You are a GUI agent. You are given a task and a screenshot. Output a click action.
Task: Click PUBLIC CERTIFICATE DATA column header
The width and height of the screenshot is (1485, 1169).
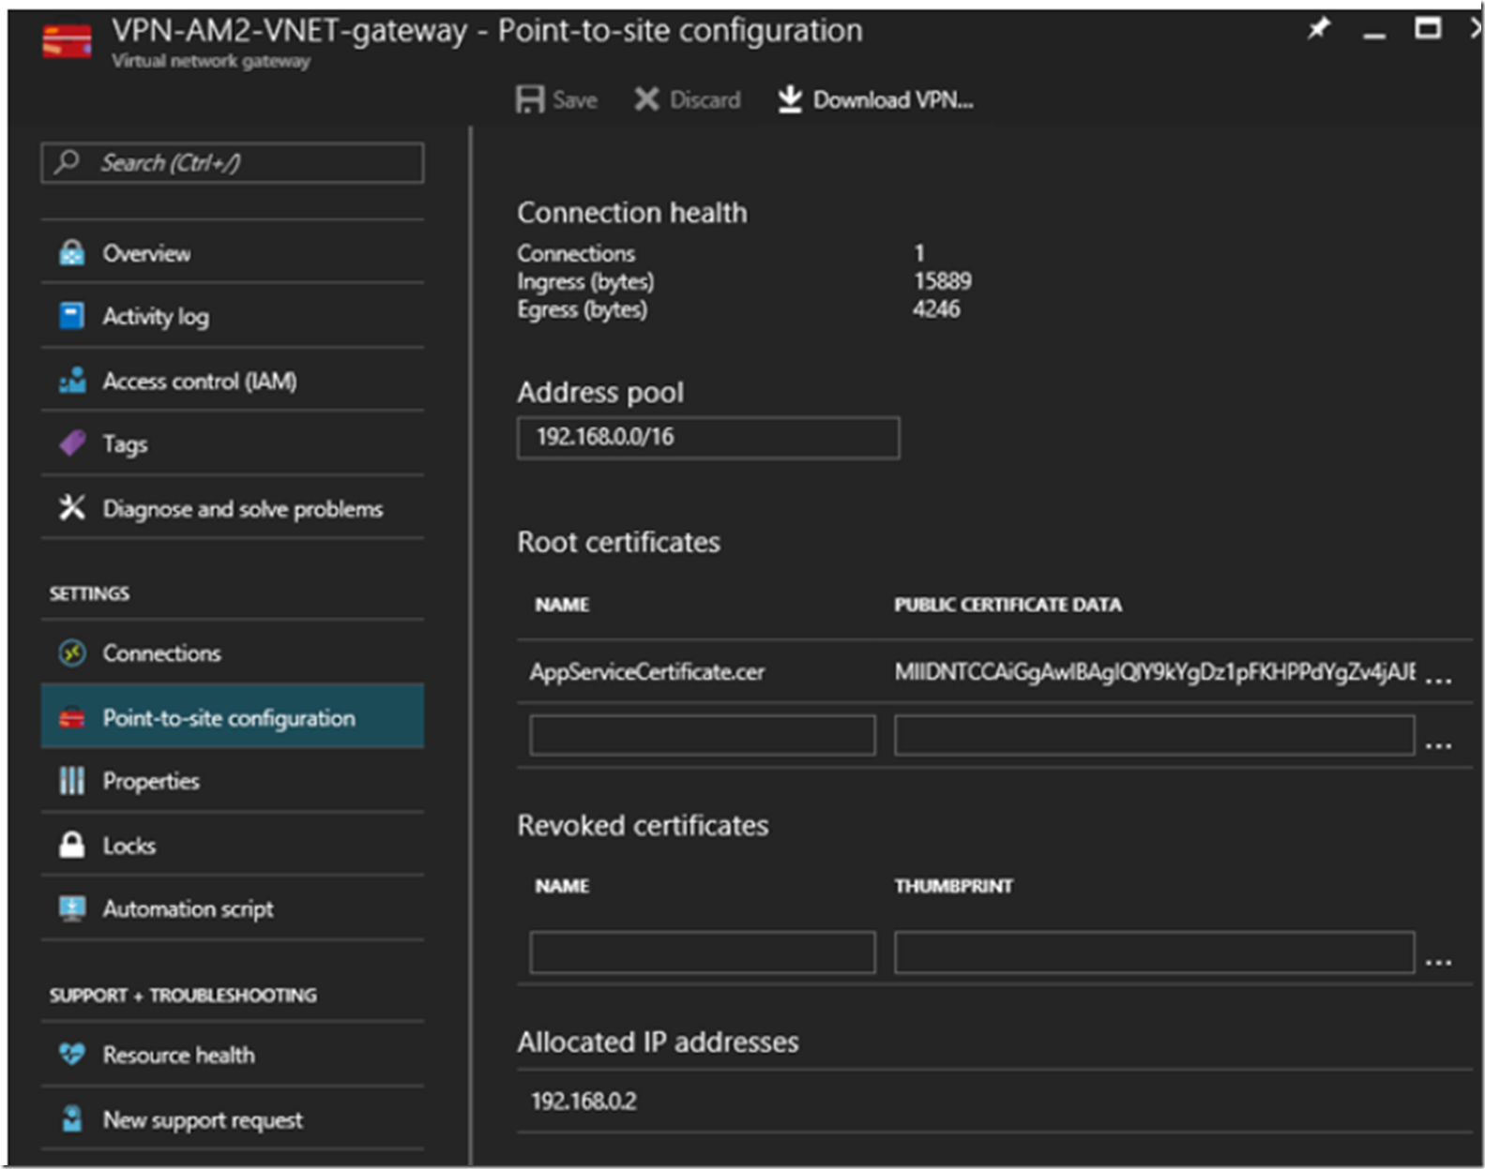click(x=1008, y=605)
